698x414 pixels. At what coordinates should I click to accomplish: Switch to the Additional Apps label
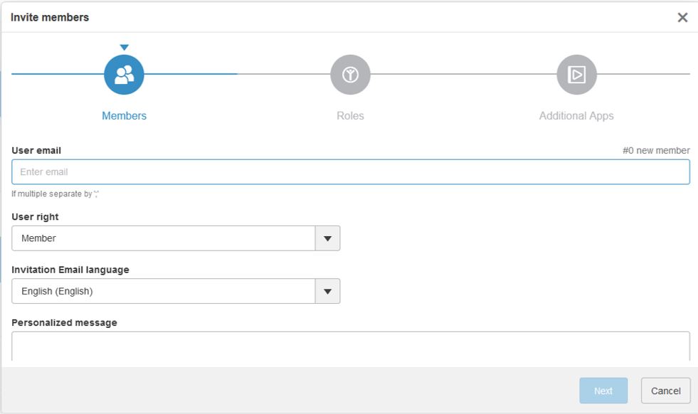click(576, 116)
